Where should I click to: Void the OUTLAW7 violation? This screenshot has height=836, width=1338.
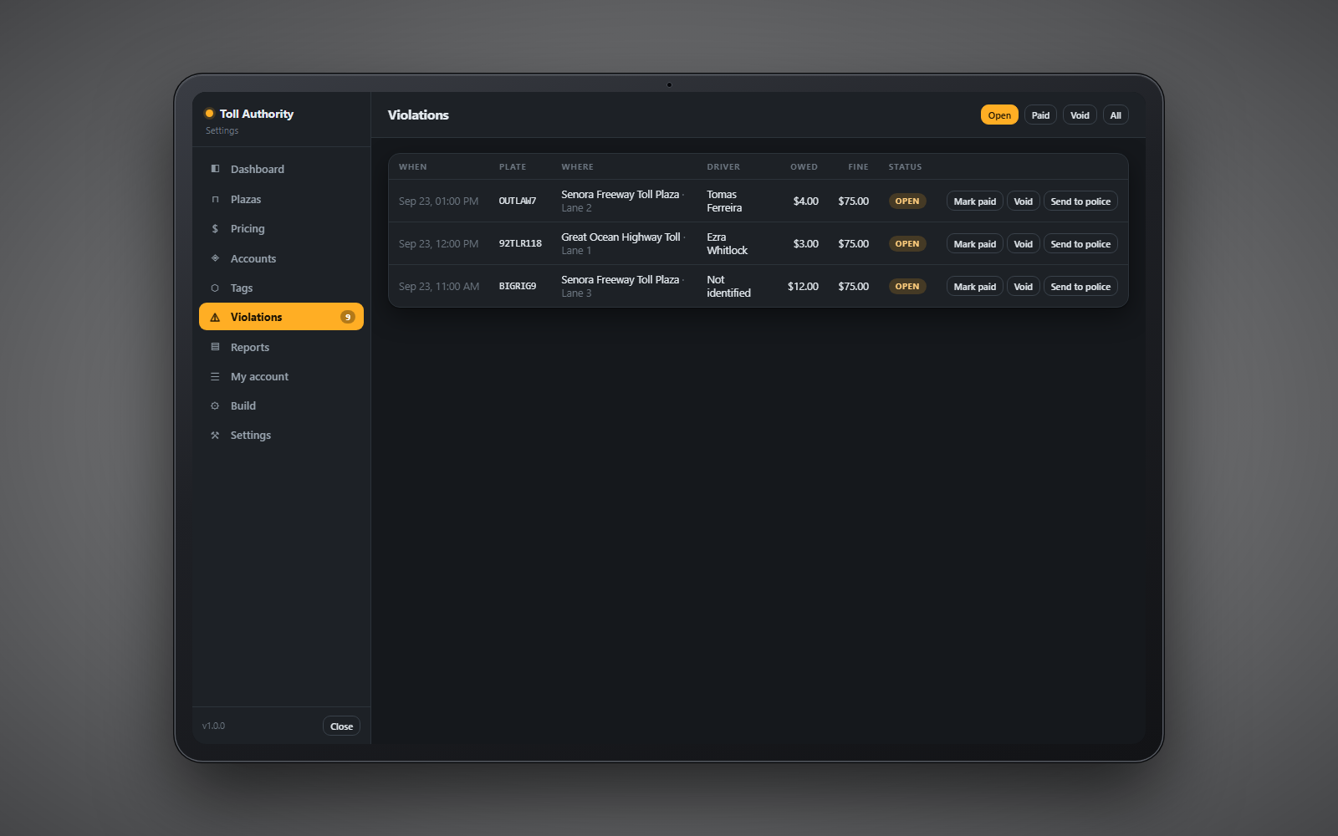click(x=1024, y=201)
